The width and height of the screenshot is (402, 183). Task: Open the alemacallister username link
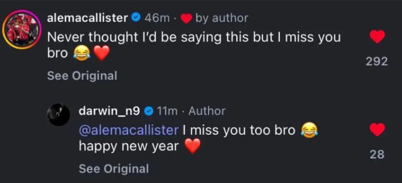pos(87,18)
